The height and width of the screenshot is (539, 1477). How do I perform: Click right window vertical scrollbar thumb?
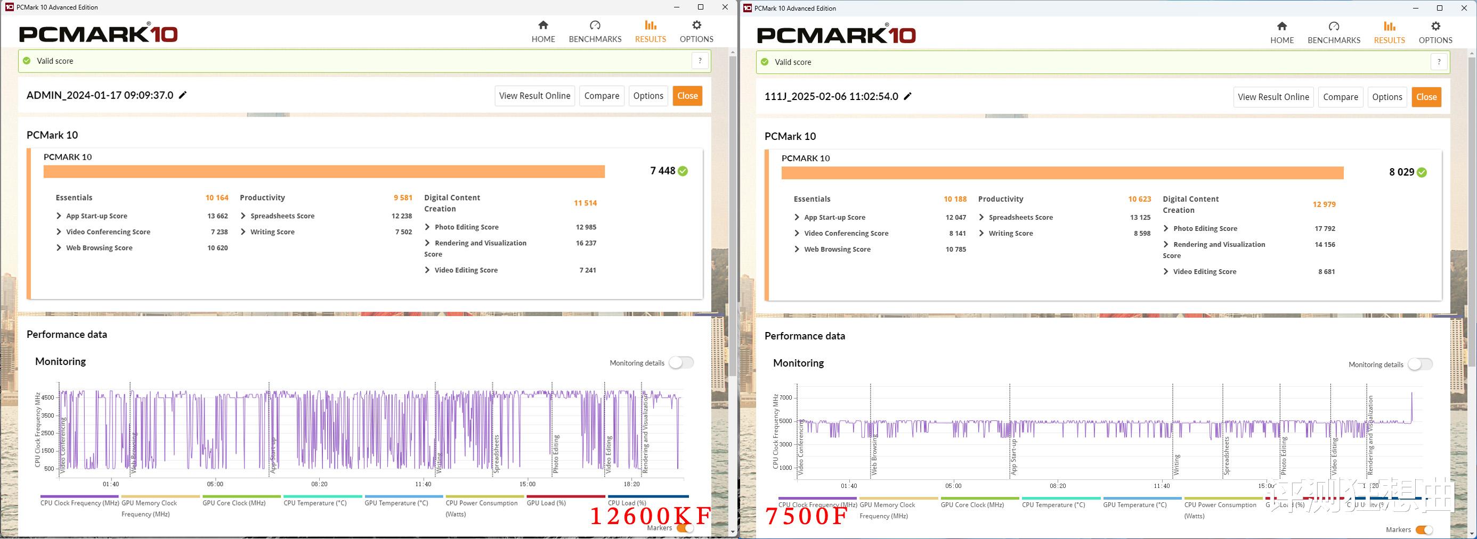click(1472, 212)
